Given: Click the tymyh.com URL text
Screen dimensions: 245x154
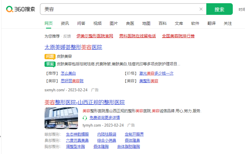Looking at the screenshot, I should [92, 125].
